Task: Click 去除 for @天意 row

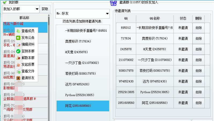Action: (198, 49)
